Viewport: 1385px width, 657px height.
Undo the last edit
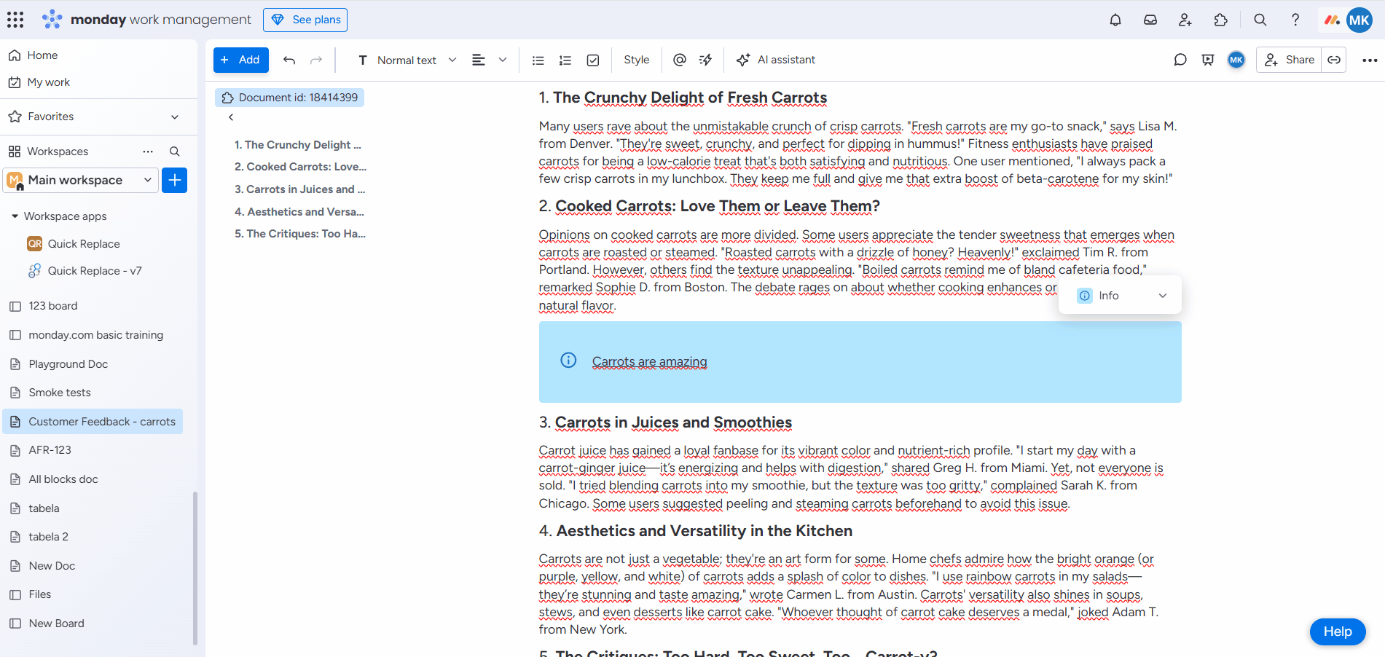point(289,60)
